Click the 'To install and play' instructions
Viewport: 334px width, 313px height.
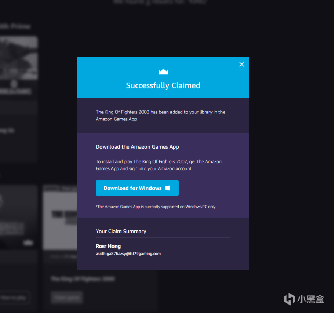[x=159, y=165]
